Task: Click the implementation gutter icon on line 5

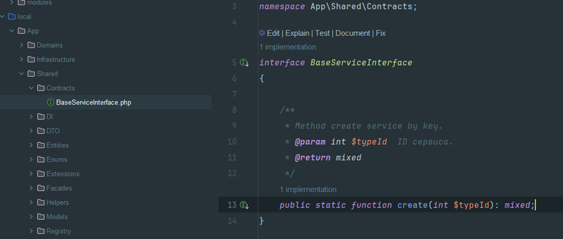Action: pyautogui.click(x=244, y=63)
